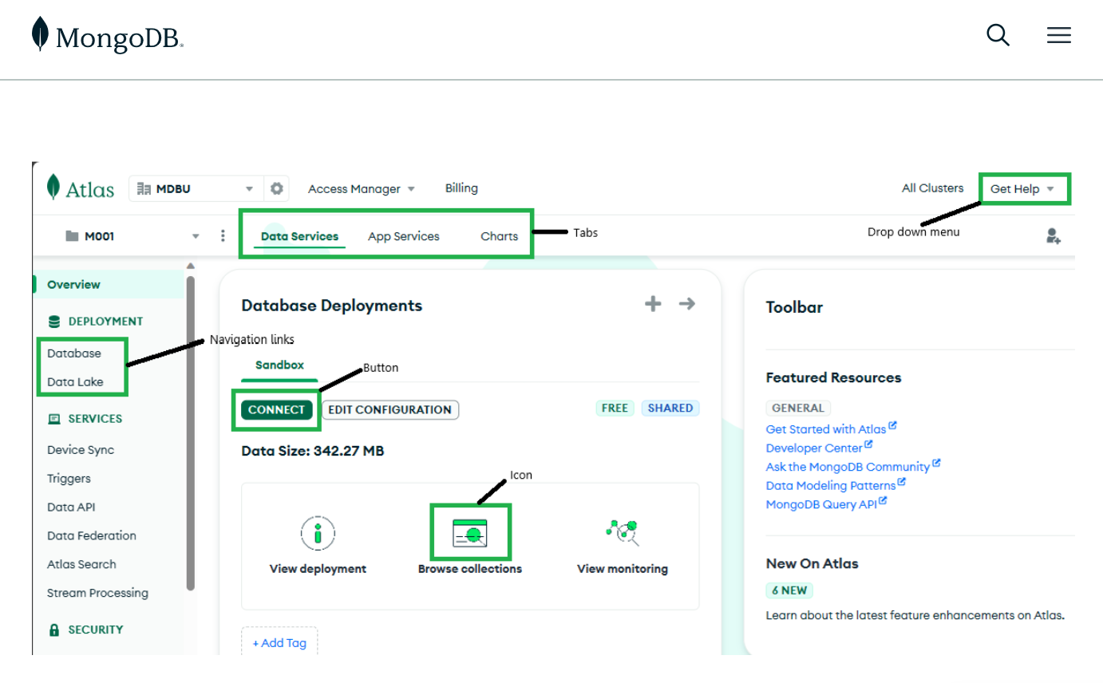
Task: Click the 6 NEW badge
Action: (x=789, y=591)
